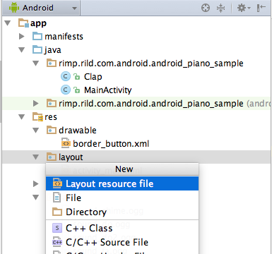The width and height of the screenshot is (272, 254).
Task: Click the C++ Class icon
Action: click(x=57, y=228)
